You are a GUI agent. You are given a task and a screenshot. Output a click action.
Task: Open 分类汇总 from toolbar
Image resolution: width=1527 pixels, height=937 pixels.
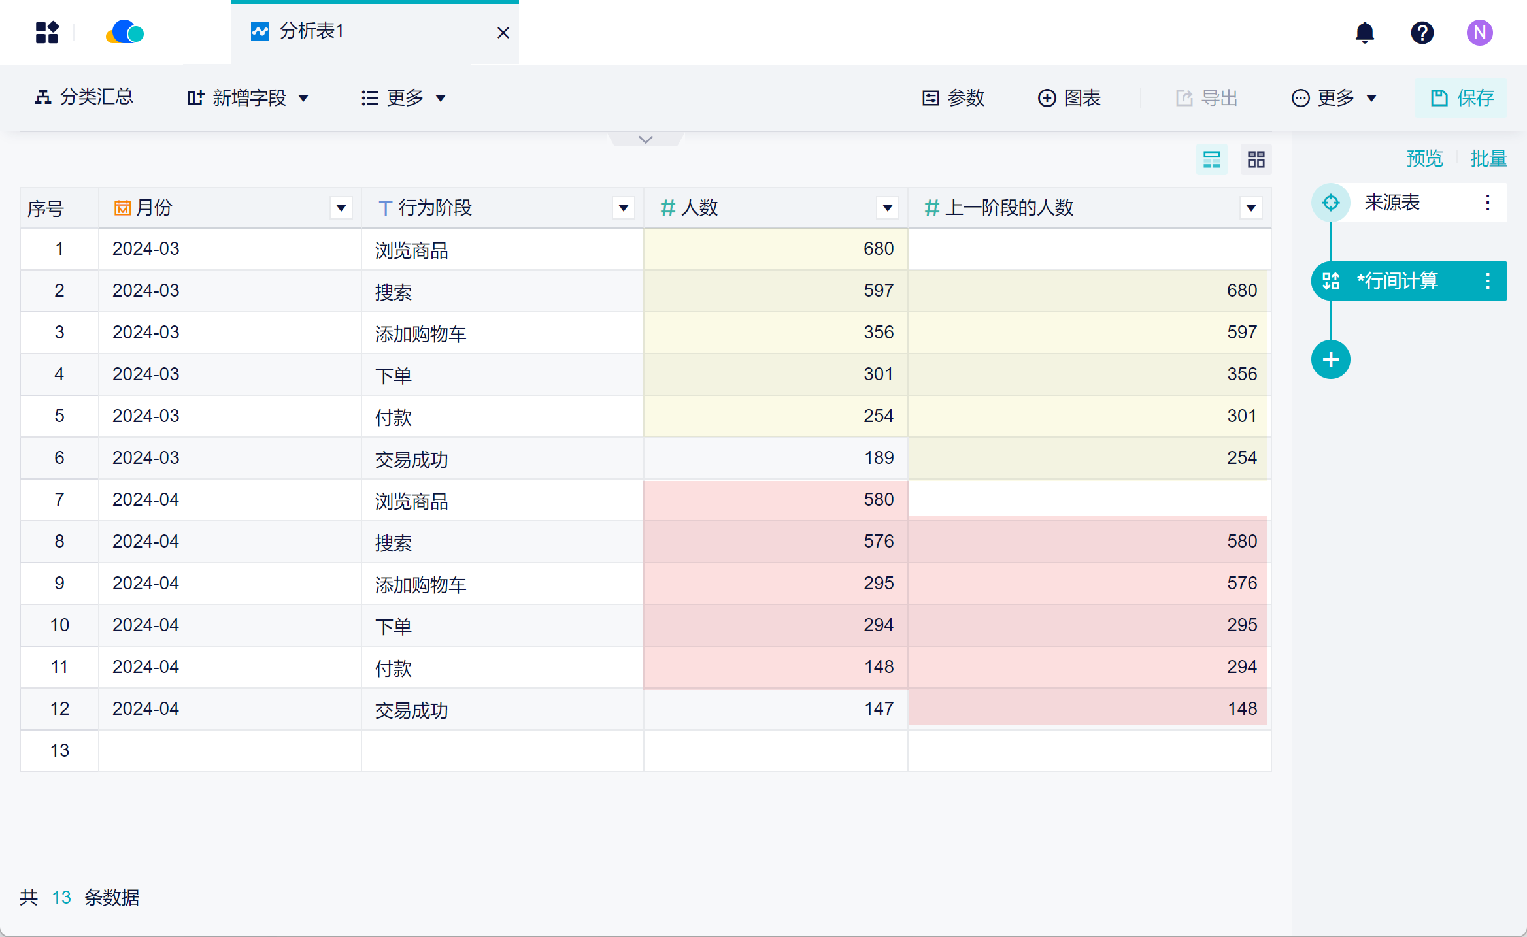tap(84, 97)
